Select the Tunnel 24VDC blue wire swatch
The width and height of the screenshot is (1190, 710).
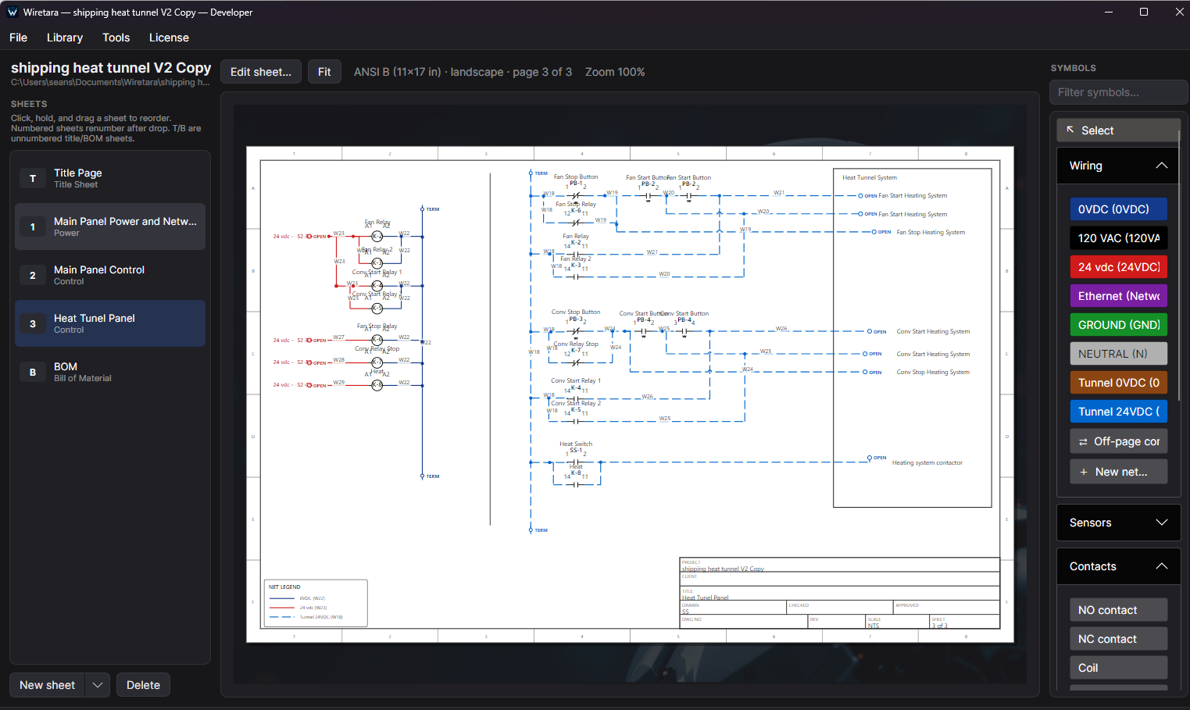point(1118,412)
